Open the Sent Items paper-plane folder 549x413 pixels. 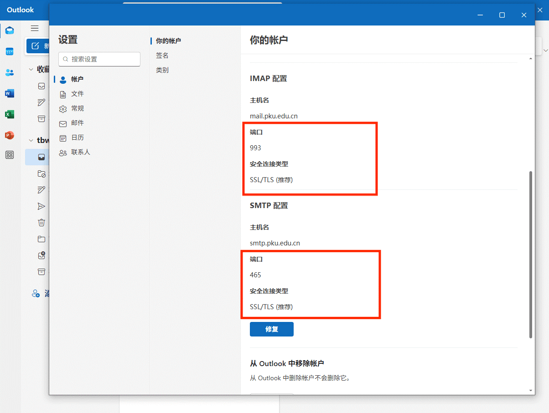41,206
